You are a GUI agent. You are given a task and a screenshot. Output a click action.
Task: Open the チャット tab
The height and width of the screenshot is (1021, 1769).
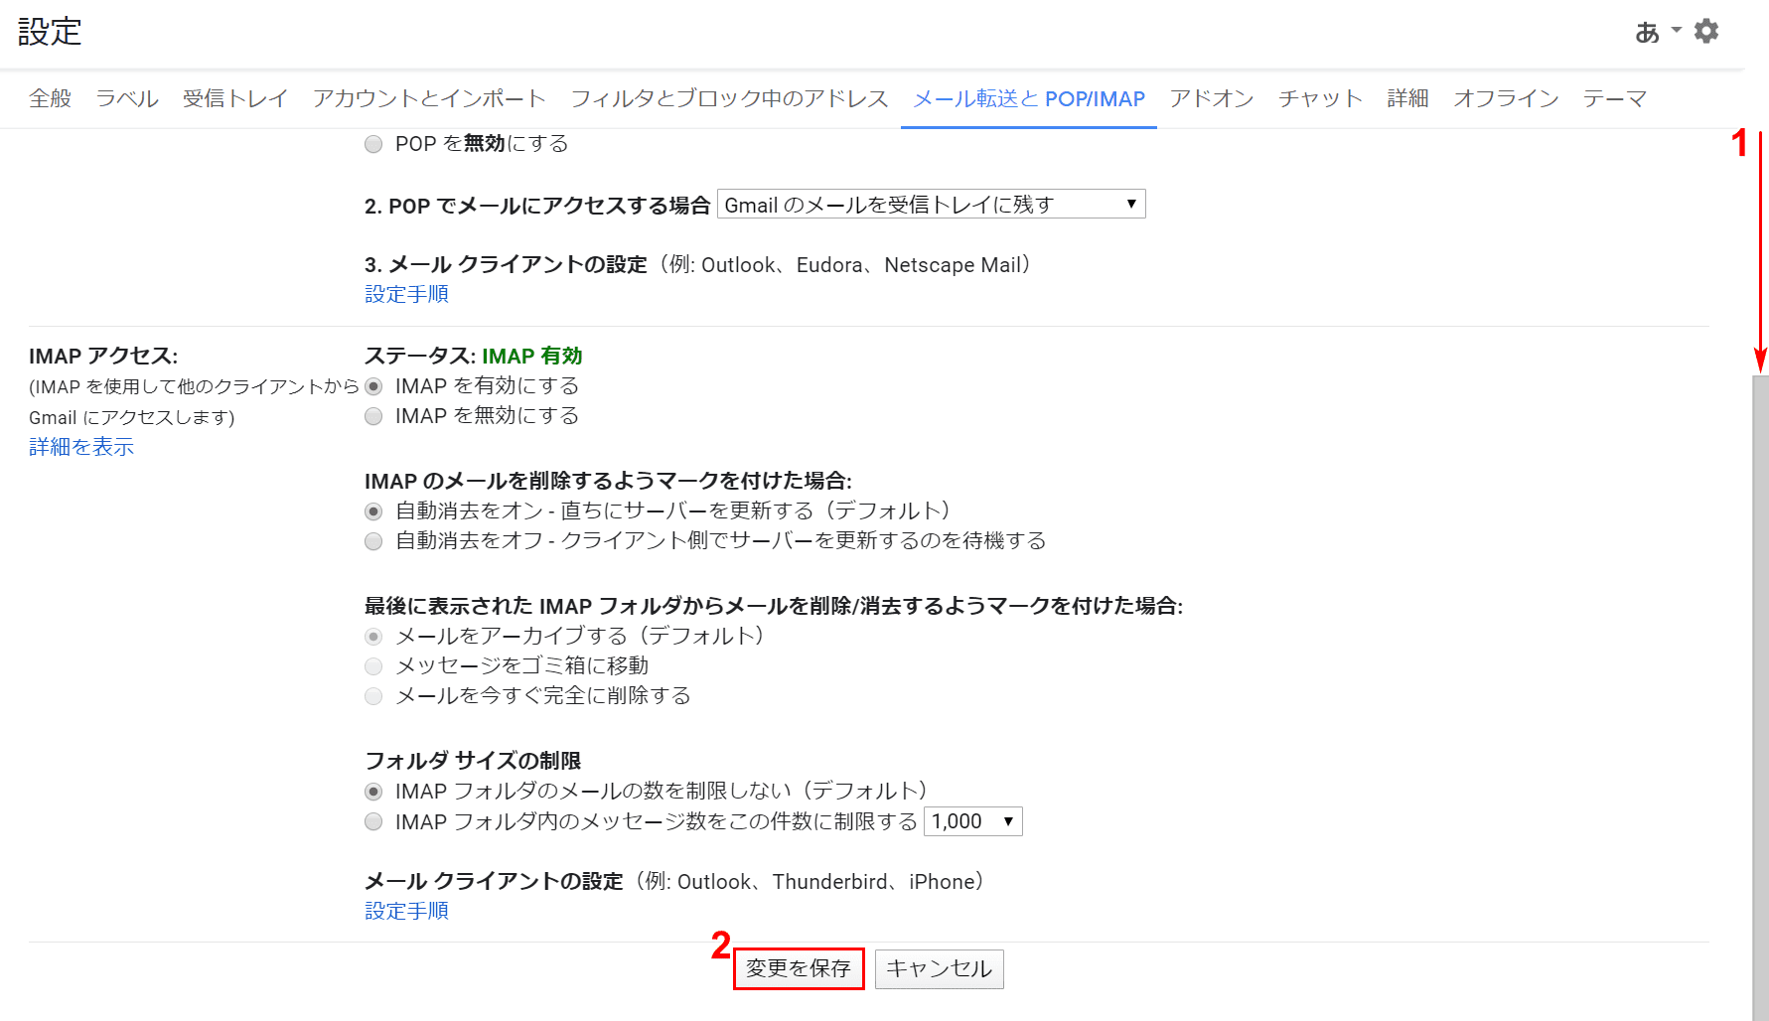tap(1320, 98)
